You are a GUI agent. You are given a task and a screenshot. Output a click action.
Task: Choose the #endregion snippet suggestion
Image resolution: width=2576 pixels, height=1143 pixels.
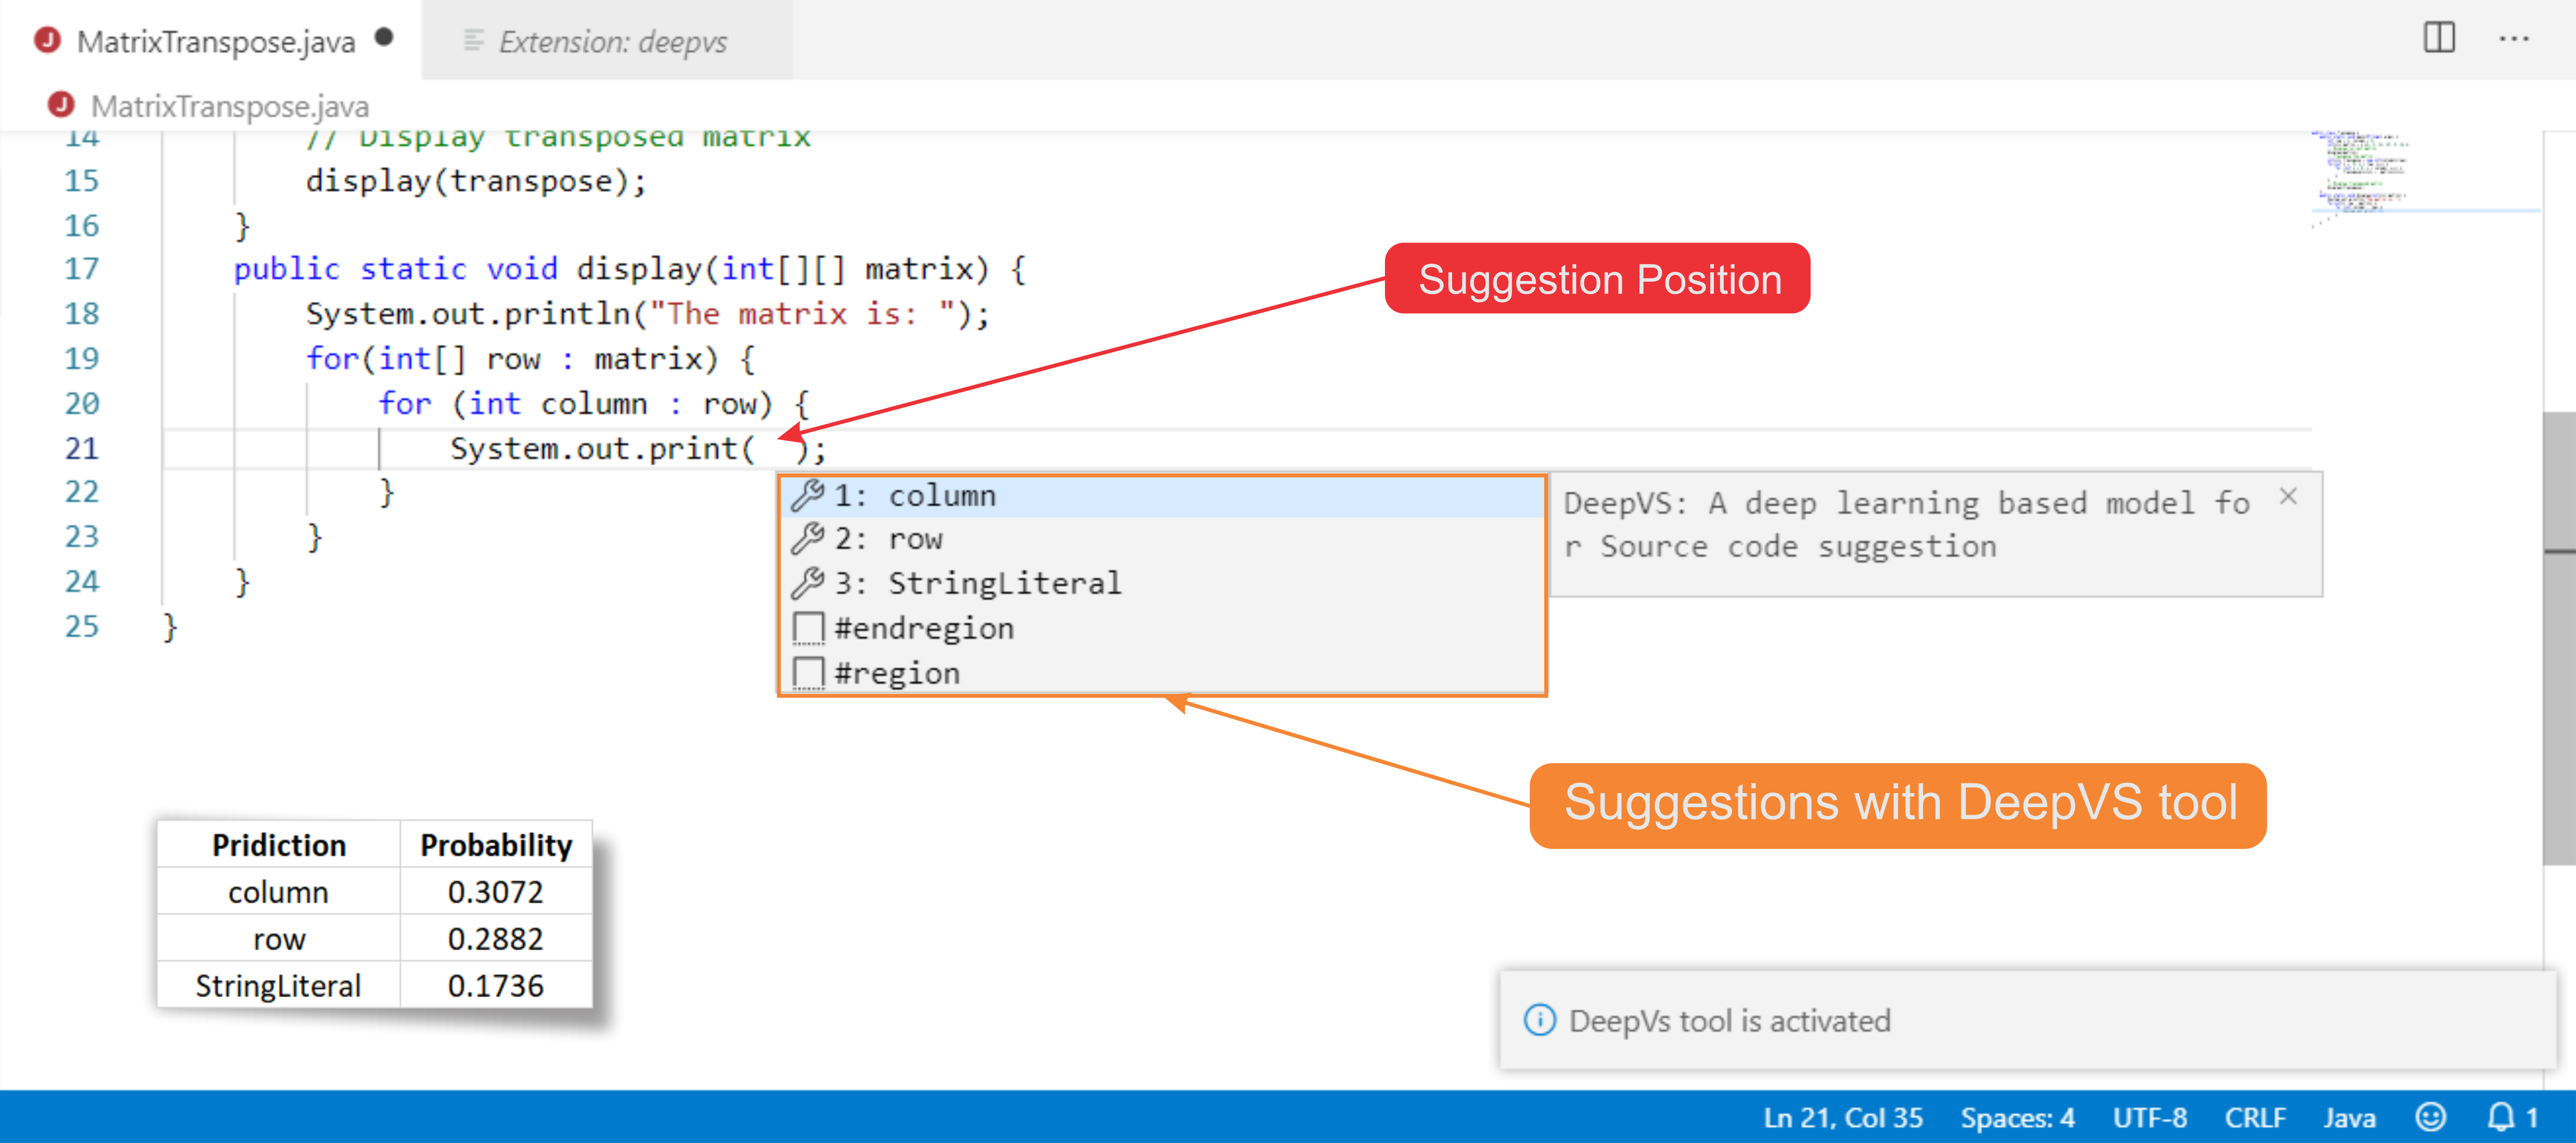point(1162,628)
